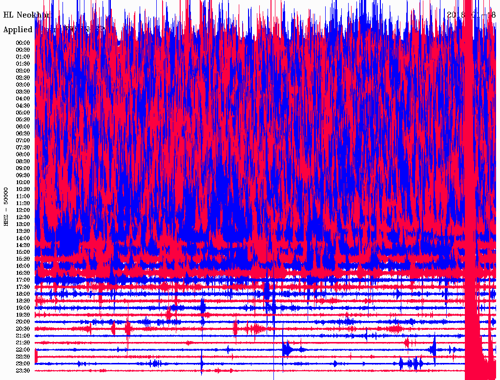Click the '08:30' time label

[x=23, y=162]
